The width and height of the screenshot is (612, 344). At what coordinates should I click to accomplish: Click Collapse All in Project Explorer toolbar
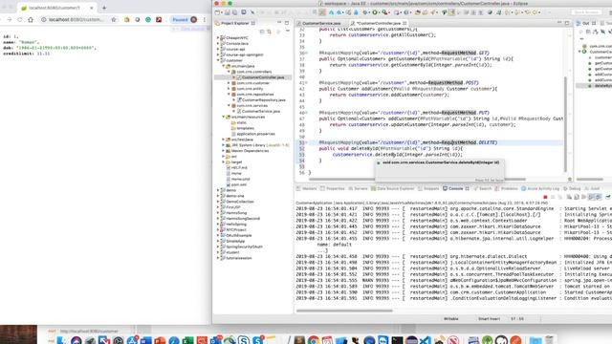tap(262, 32)
